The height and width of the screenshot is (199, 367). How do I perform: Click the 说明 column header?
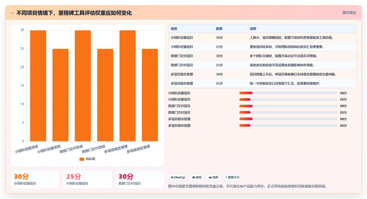[253, 29]
